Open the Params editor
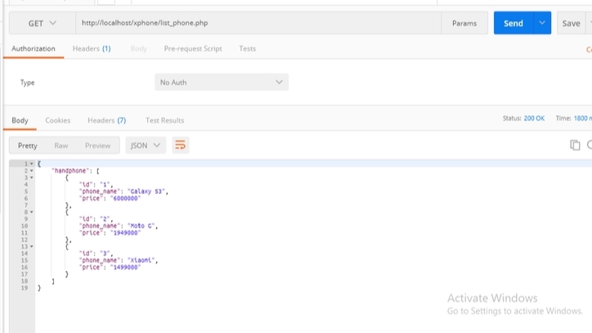 [x=464, y=23]
